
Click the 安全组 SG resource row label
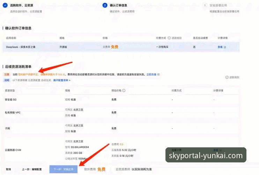tap(11, 99)
